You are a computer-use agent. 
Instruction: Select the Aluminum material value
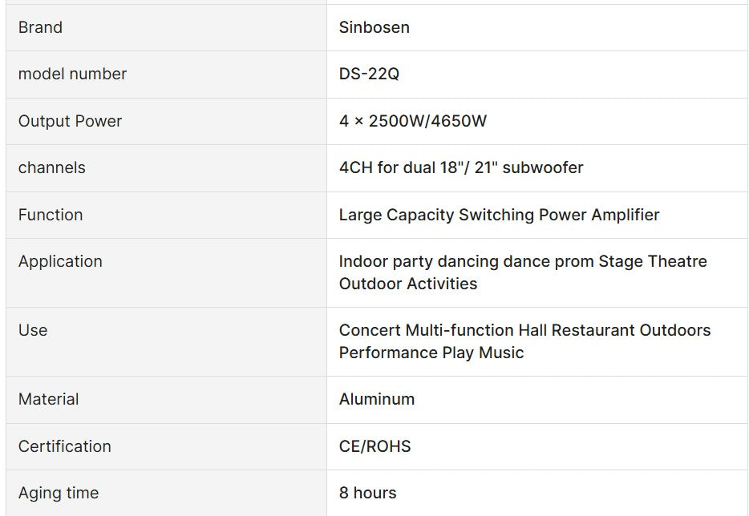(376, 399)
